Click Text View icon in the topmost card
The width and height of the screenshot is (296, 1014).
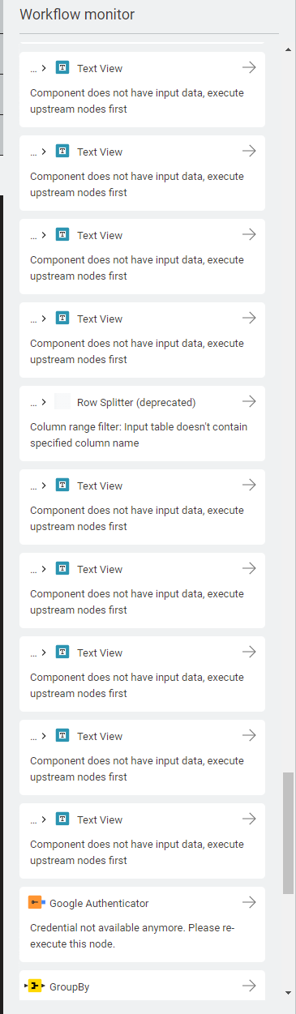(x=62, y=68)
